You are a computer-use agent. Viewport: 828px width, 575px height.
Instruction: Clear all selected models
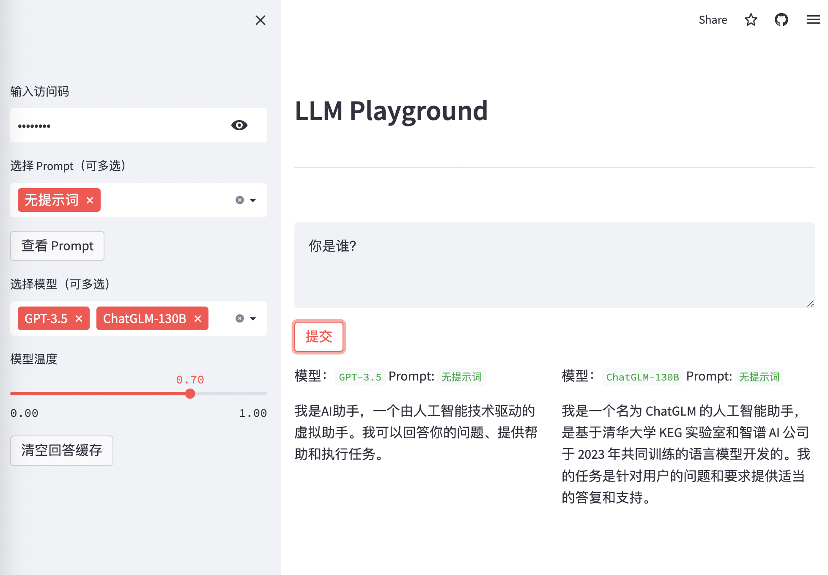(240, 318)
